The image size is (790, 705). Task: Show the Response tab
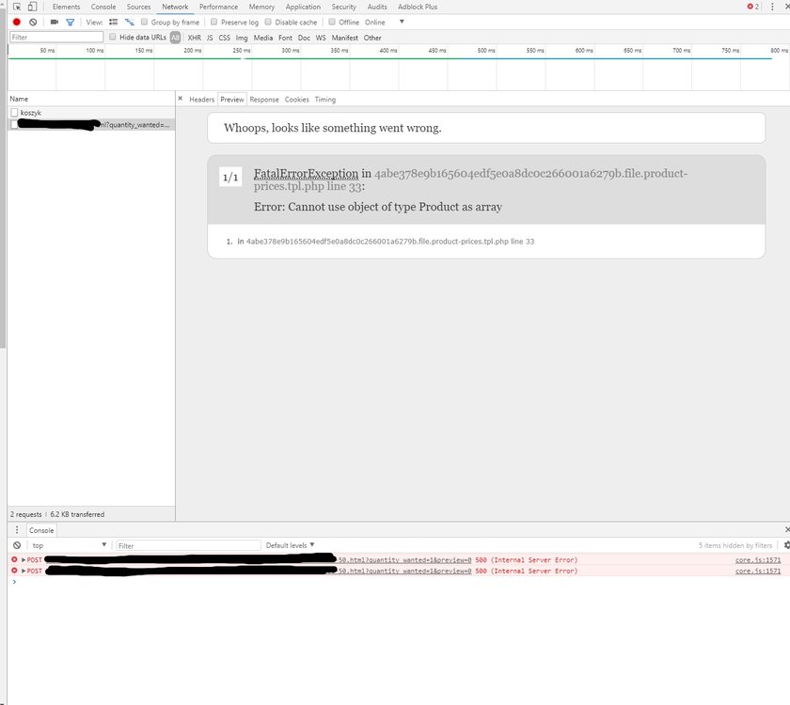[x=264, y=100]
